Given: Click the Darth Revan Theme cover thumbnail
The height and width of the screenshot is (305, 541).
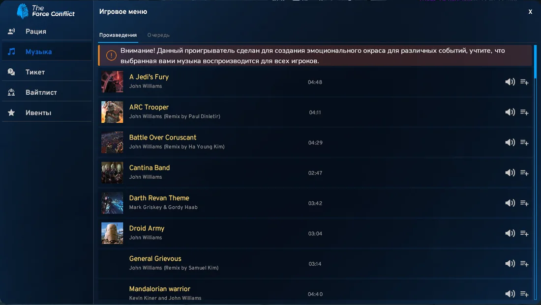Looking at the screenshot, I should pyautogui.click(x=112, y=203).
